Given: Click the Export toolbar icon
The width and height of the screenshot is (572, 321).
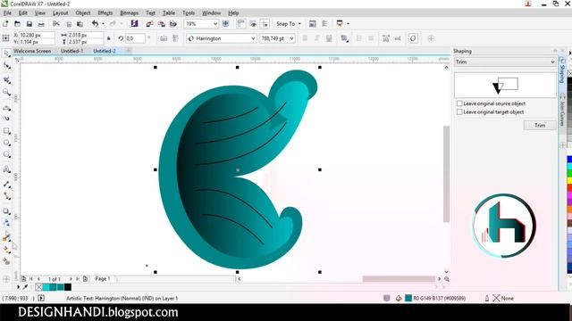Looking at the screenshot, I should click(161, 24).
